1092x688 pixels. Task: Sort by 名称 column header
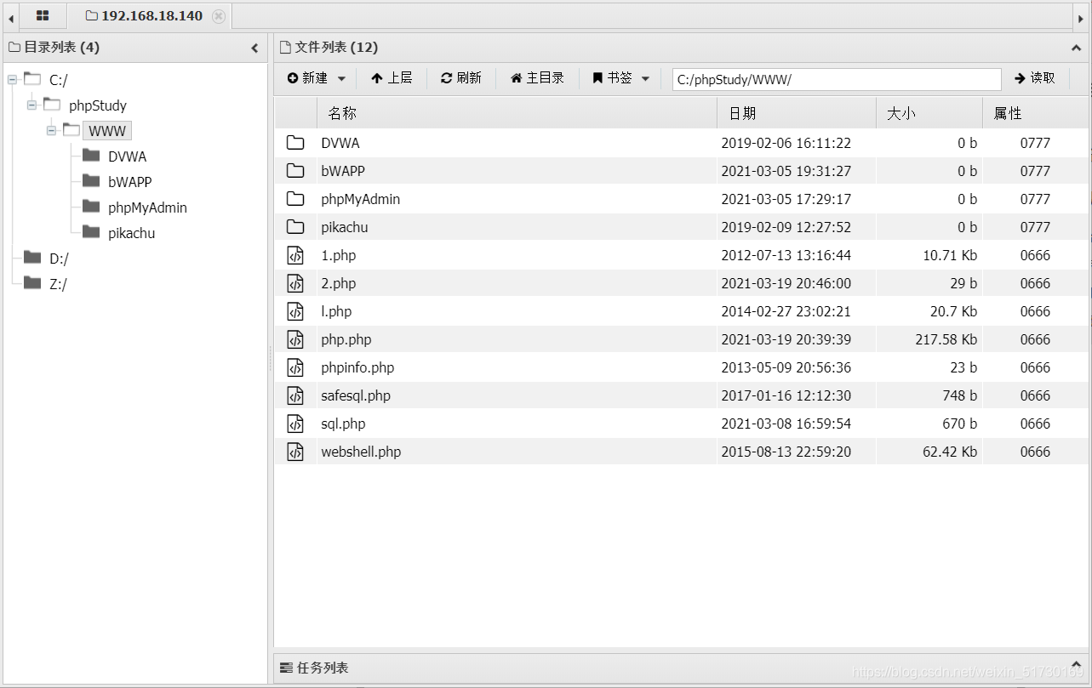[517, 113]
